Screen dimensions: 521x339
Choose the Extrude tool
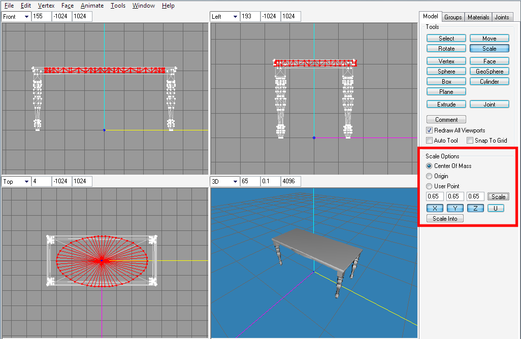(446, 105)
